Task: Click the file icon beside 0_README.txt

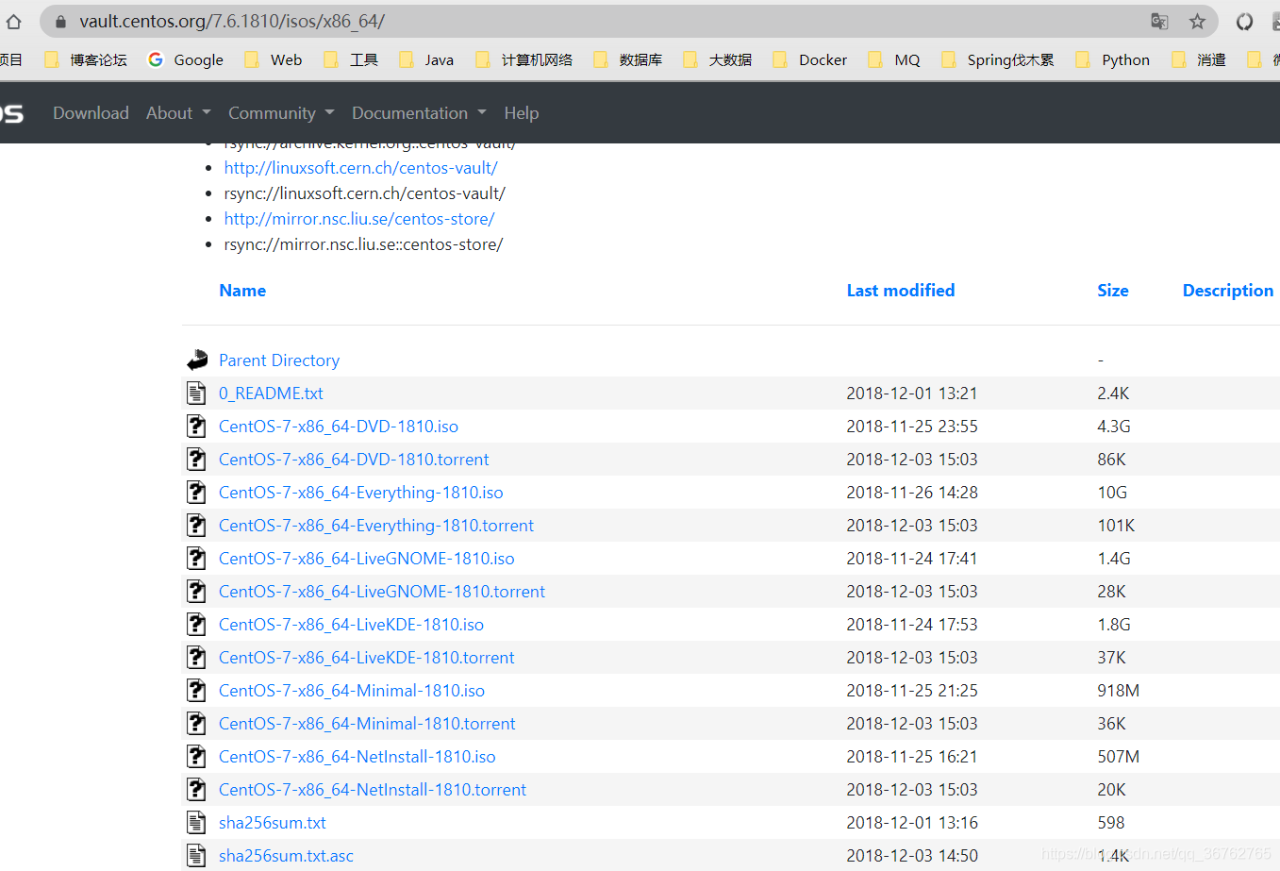Action: coord(196,393)
